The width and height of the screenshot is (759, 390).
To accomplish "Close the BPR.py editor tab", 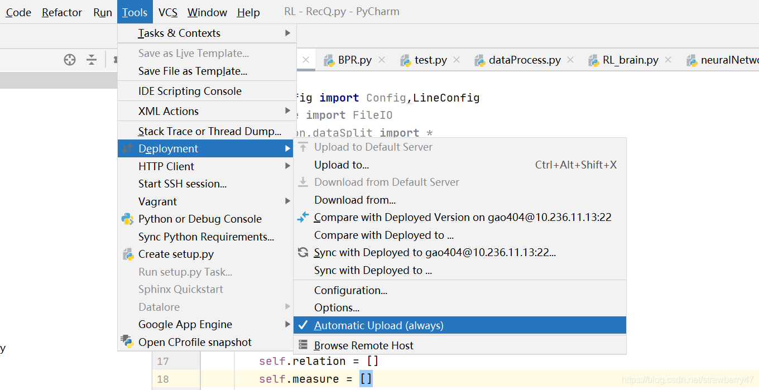I will tap(382, 60).
